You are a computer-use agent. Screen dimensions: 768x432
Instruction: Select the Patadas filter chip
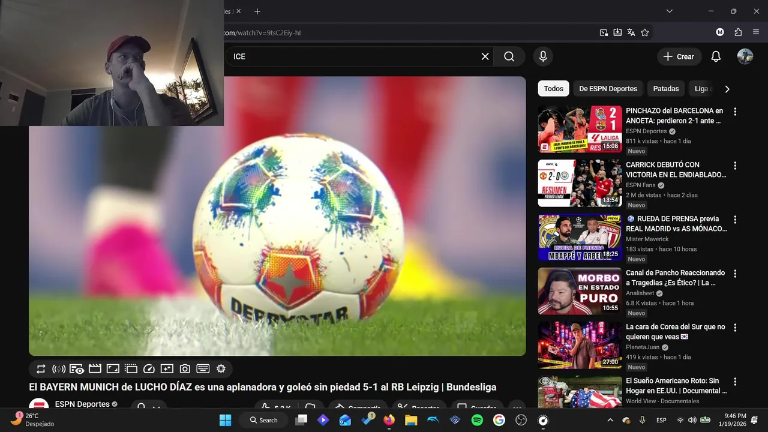(666, 89)
